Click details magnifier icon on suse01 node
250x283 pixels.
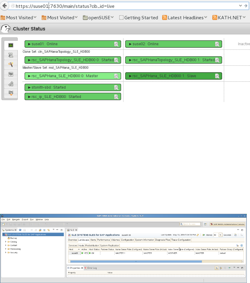(x=116, y=44)
